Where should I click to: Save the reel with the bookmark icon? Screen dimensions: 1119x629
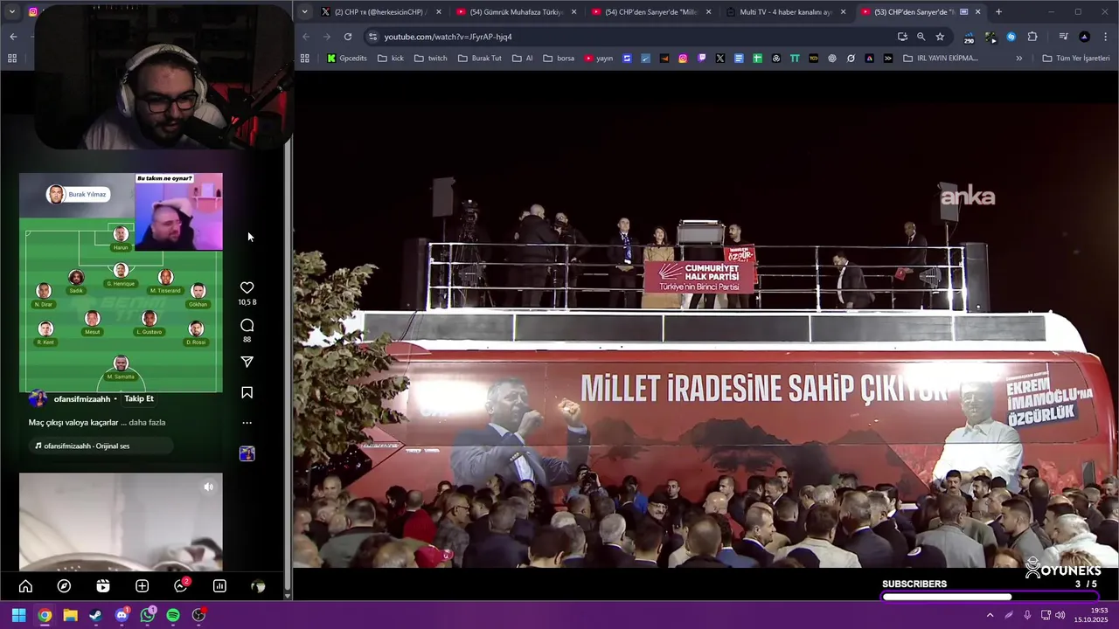[x=247, y=393]
